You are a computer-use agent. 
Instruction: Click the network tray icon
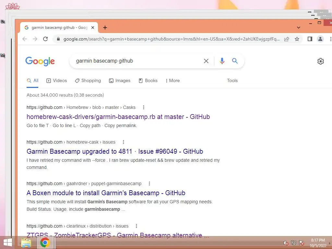pos(294,243)
